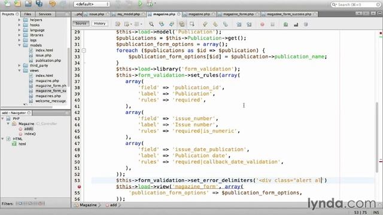Open the <default> configuration dropdown
The image size is (383, 215).
(92, 4)
